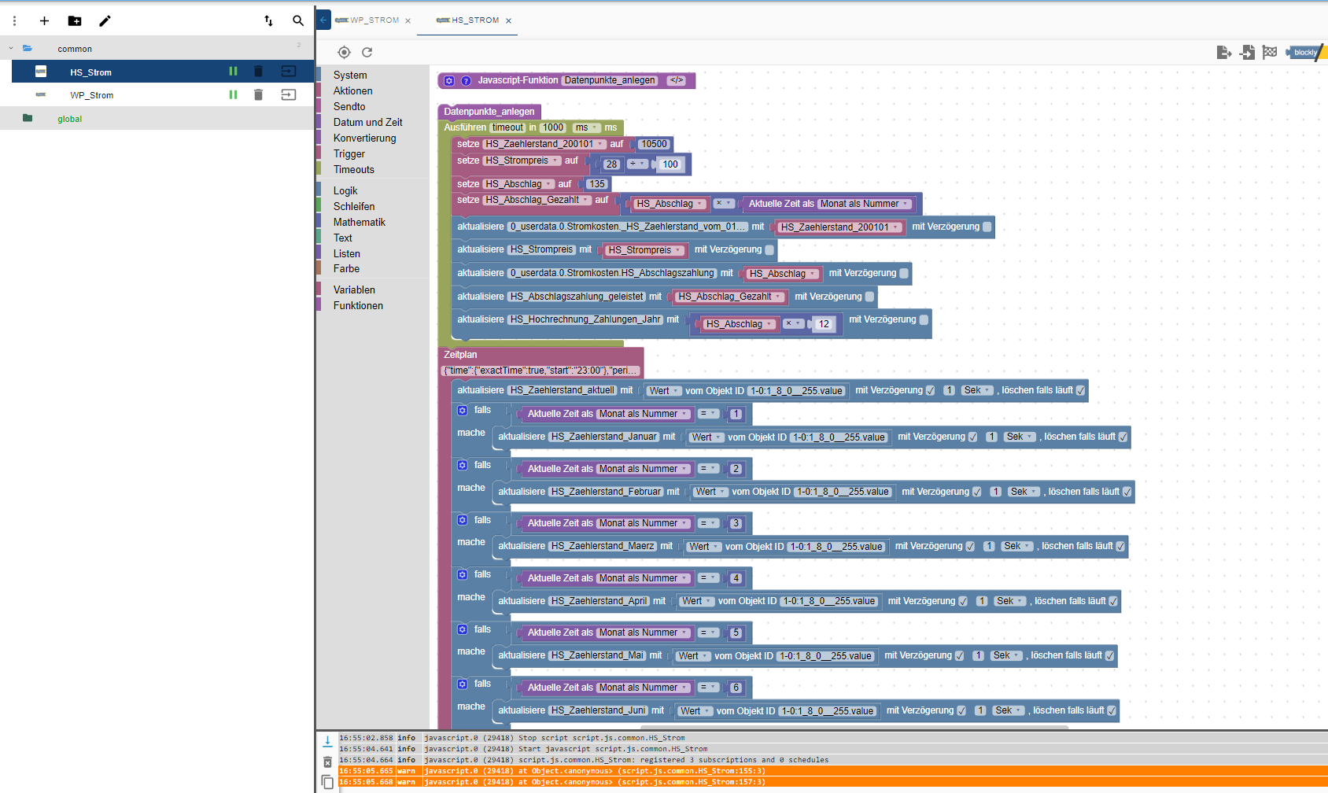Toggle mit Verzögerung on HS_Hochrechnung row
This screenshot has width=1328, height=793.
coord(924,319)
